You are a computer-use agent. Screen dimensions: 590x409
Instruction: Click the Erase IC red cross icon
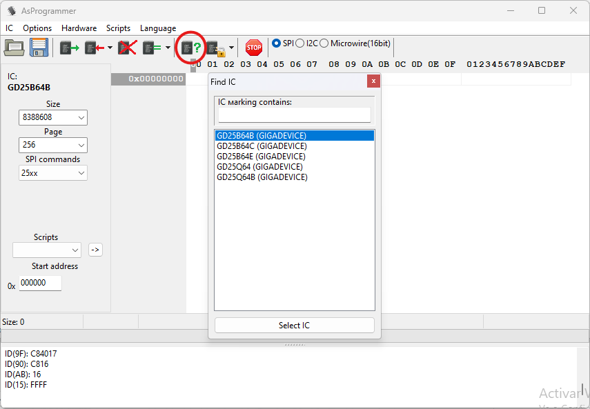(x=128, y=48)
